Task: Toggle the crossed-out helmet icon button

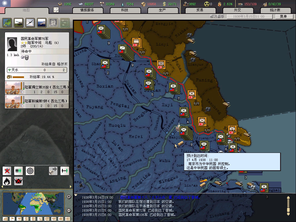Action: pyautogui.click(x=18, y=181)
